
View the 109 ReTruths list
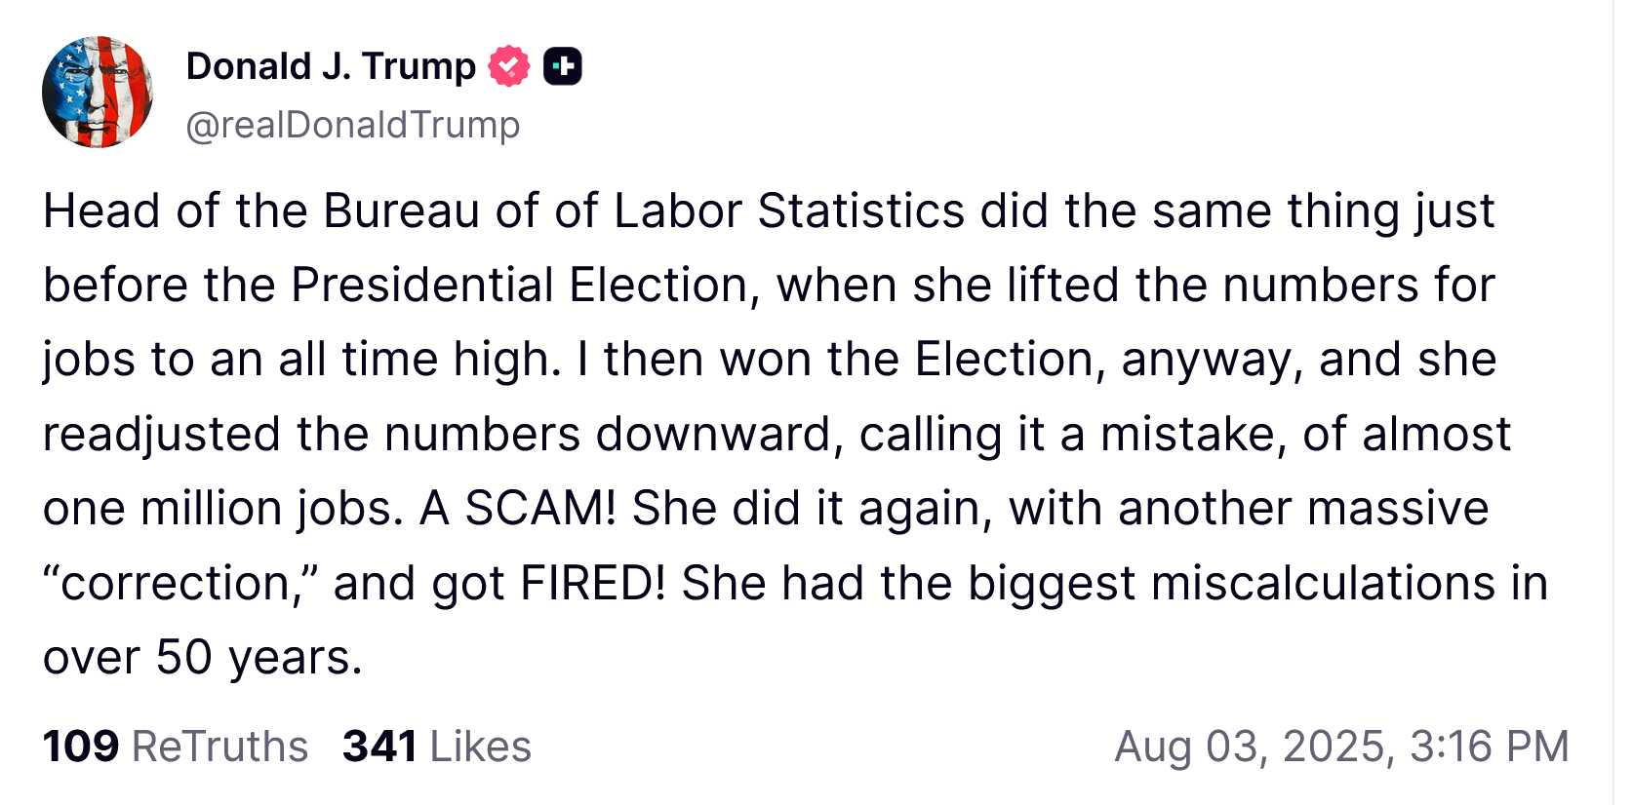176,747
